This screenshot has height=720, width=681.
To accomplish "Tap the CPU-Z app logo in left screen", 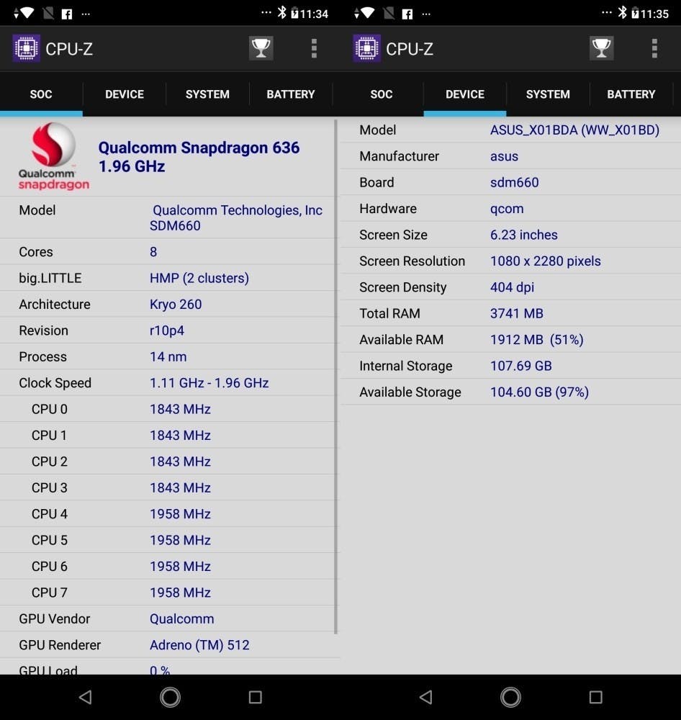I will coord(26,48).
